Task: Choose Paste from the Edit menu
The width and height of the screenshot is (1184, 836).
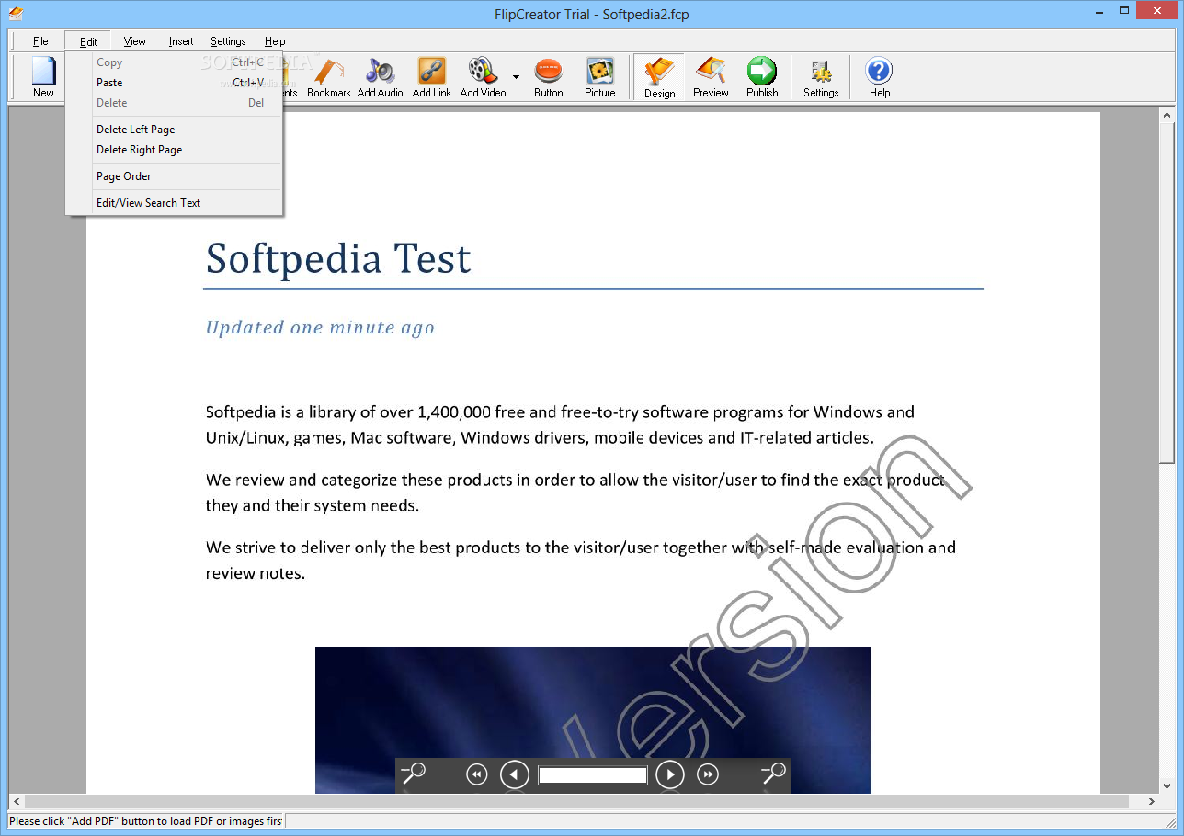Action: click(x=174, y=83)
